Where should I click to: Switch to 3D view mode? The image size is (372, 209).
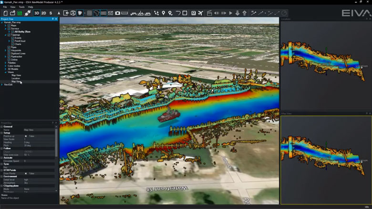36,13
